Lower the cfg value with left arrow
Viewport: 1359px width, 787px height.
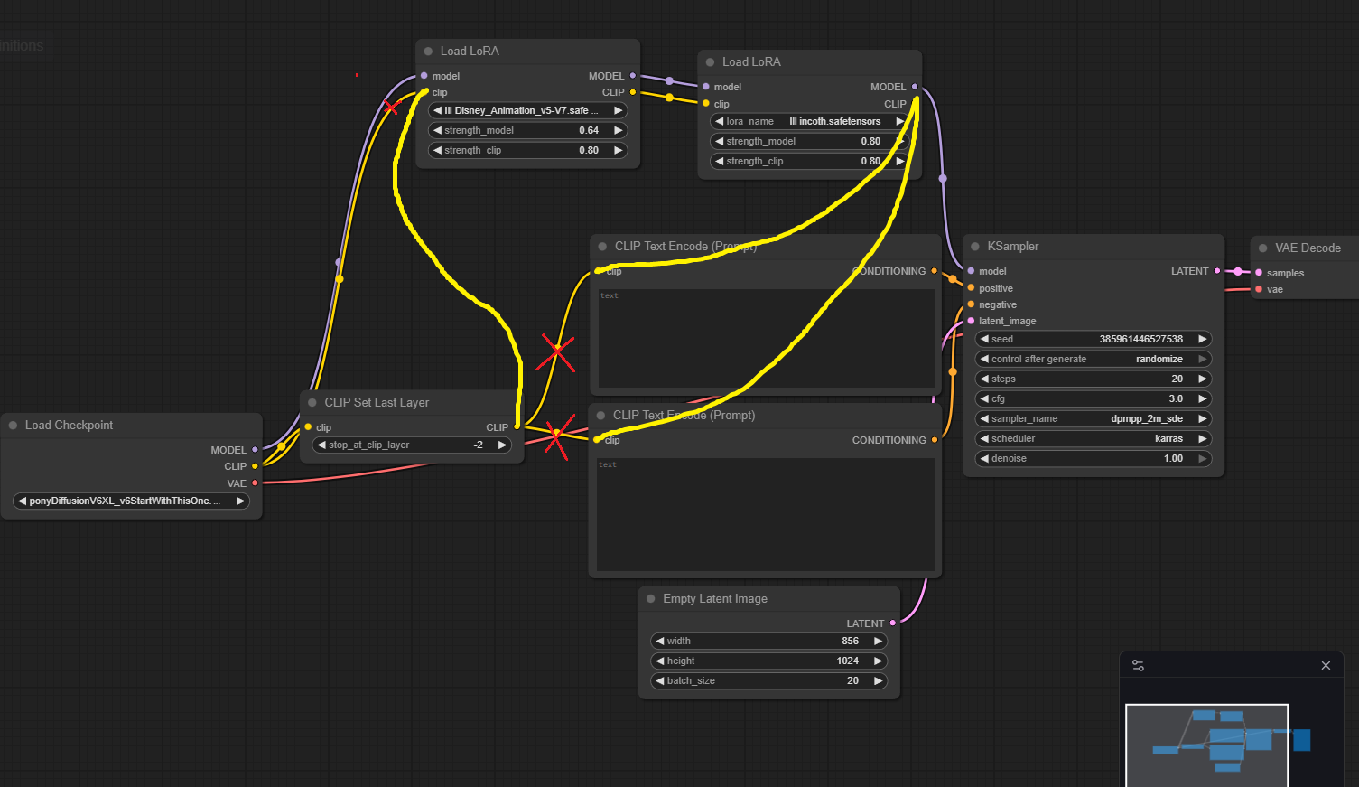(984, 399)
